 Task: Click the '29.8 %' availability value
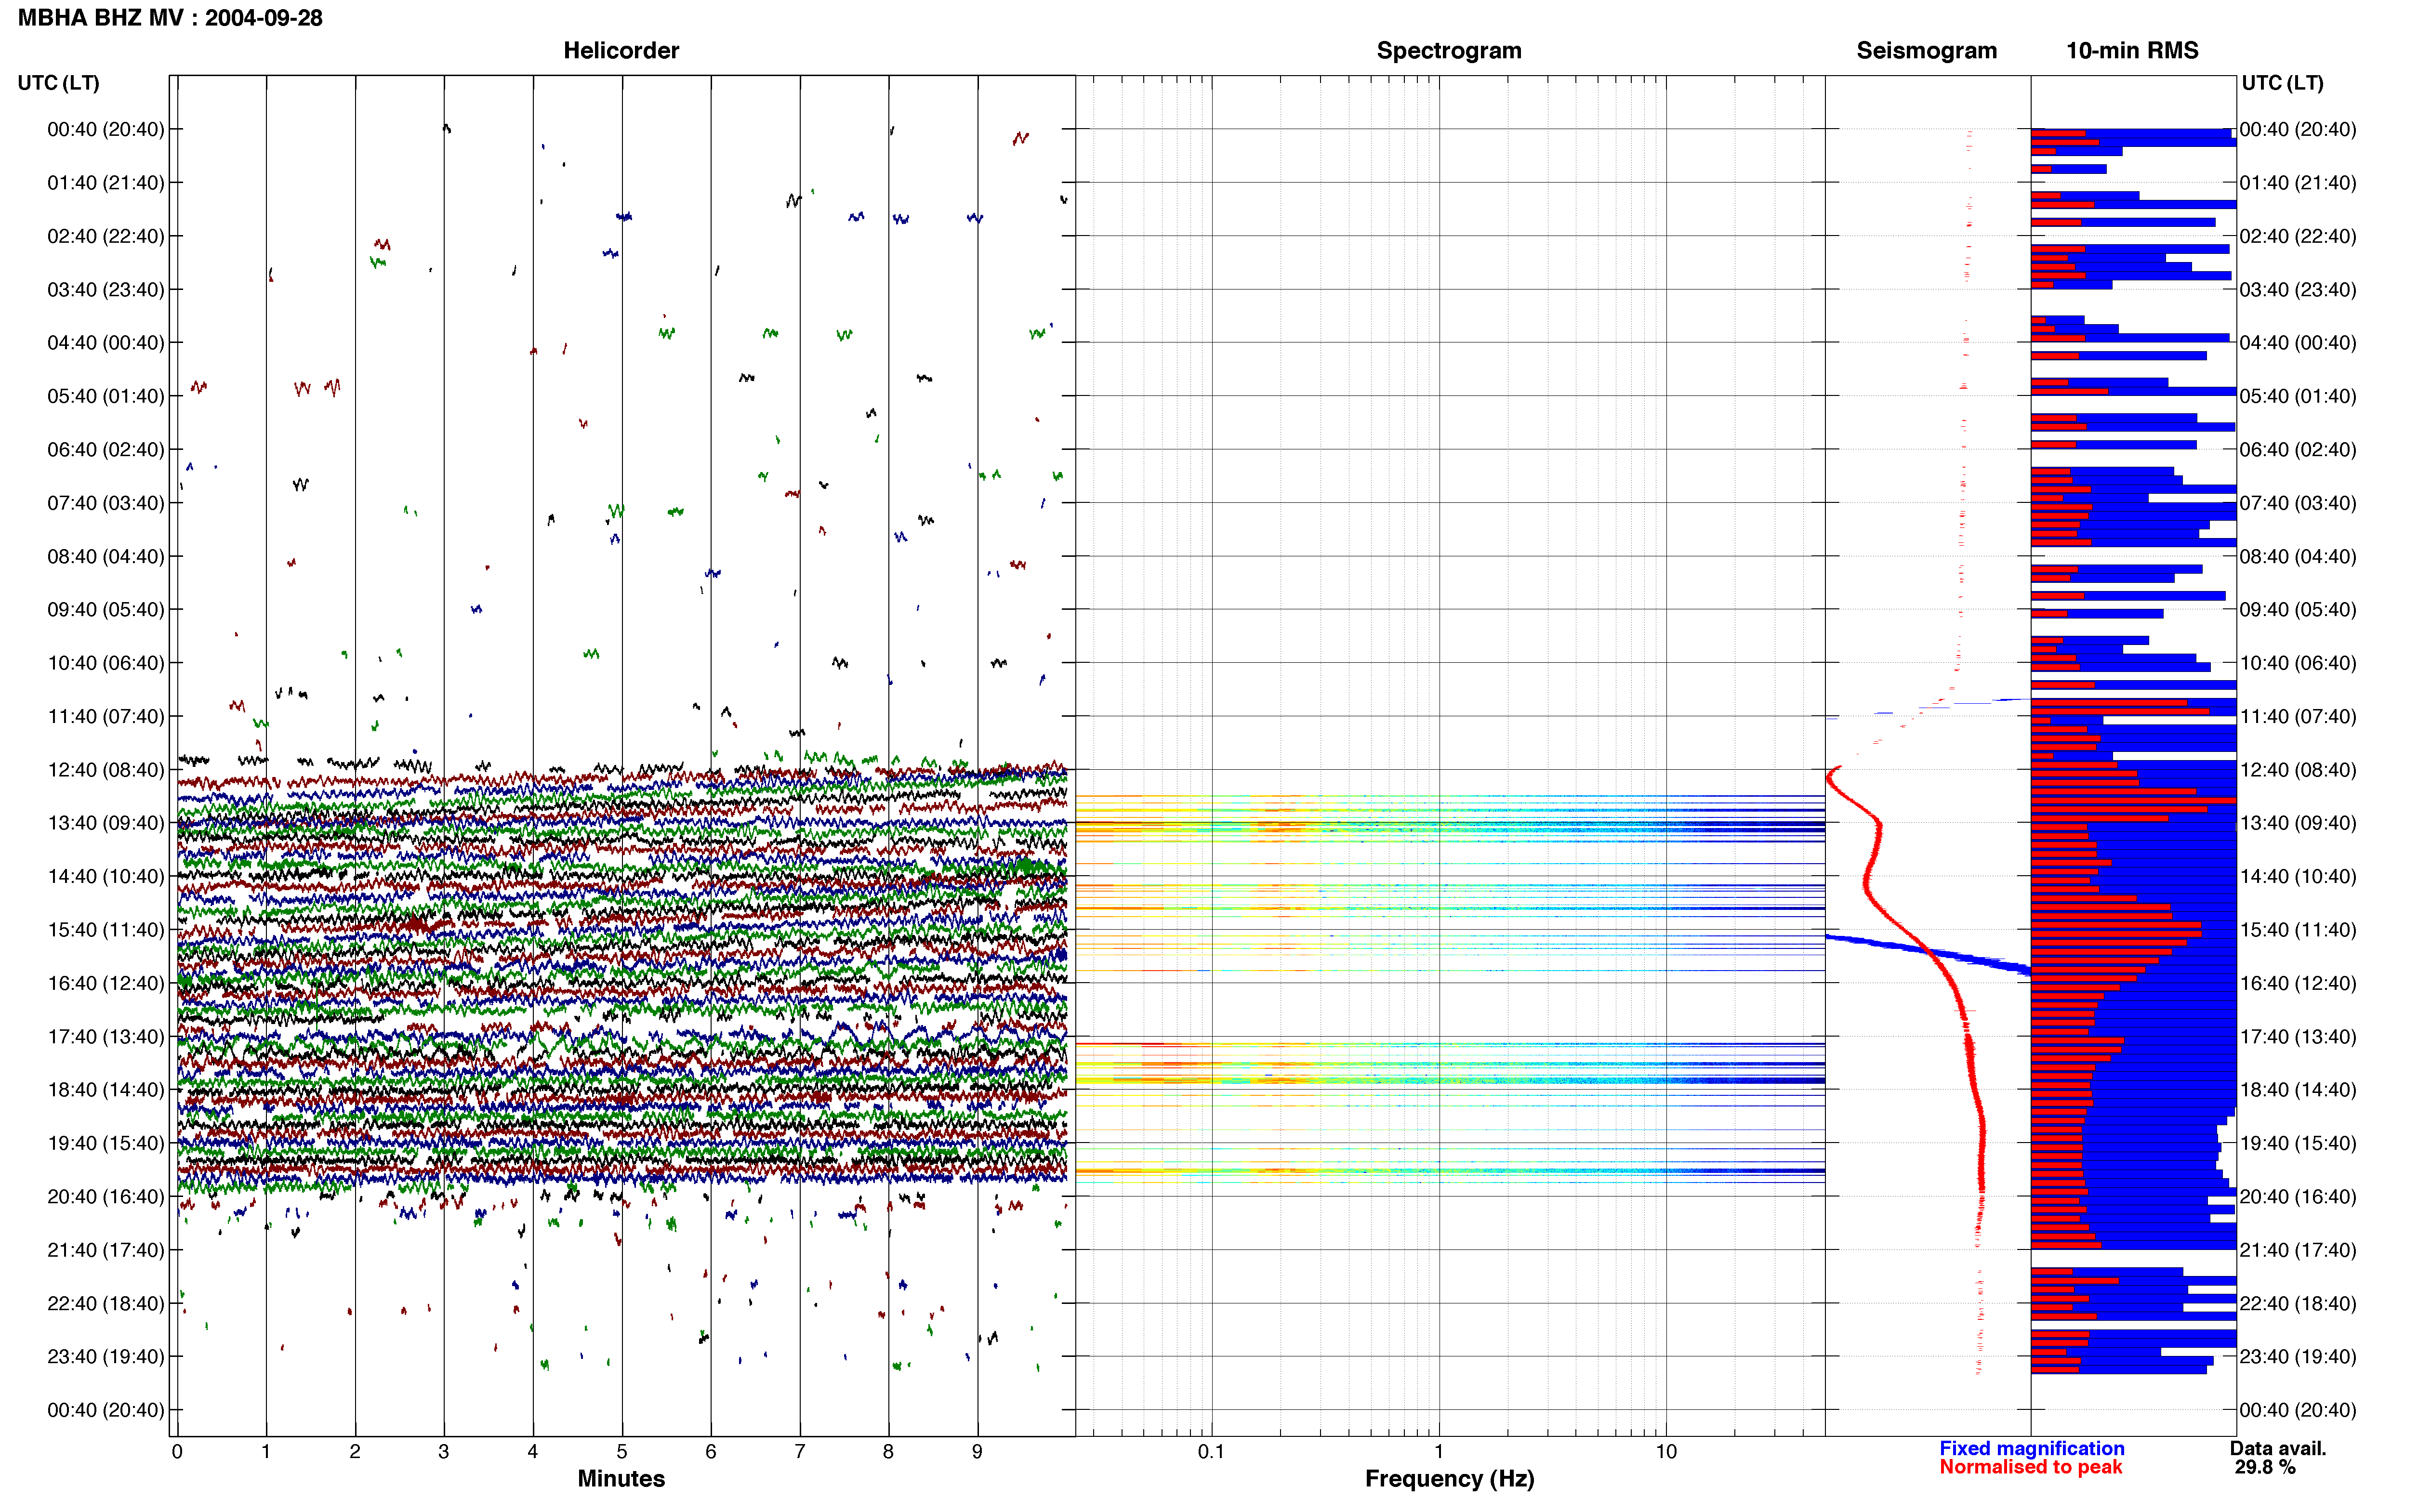pyautogui.click(x=2265, y=1467)
